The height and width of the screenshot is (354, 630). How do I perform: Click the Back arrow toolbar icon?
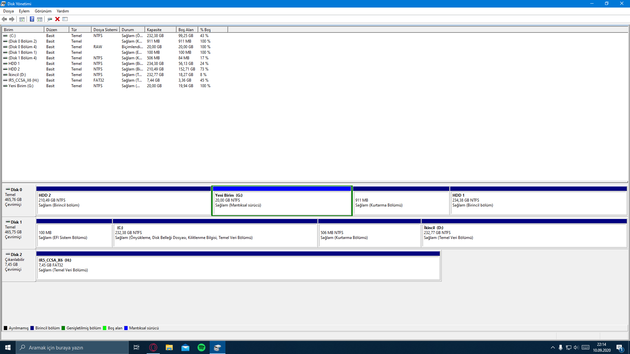(4, 19)
